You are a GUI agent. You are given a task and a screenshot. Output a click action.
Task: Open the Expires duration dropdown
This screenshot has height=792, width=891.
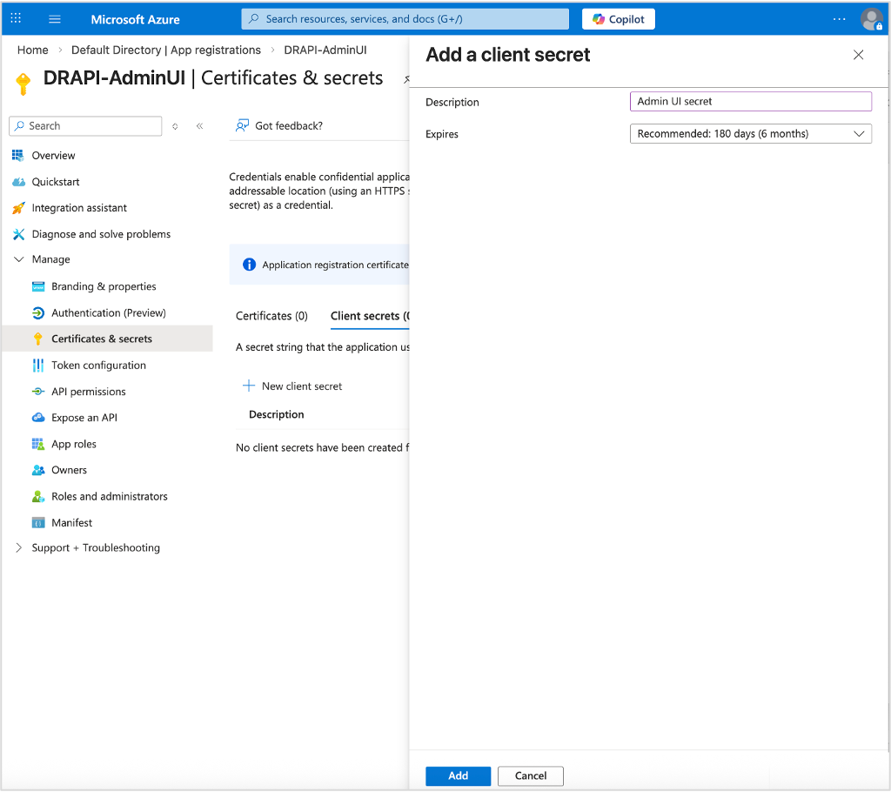pyautogui.click(x=750, y=133)
